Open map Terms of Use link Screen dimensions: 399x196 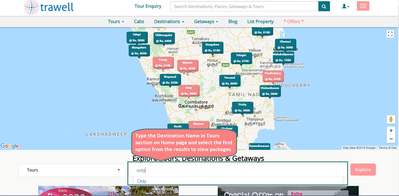point(387,148)
